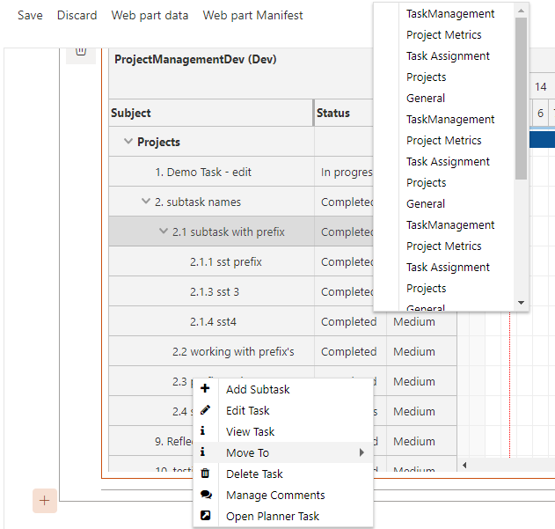Image resolution: width=555 pixels, height=529 pixels.
Task: Move task to first TaskManagement entry
Action: (449, 14)
